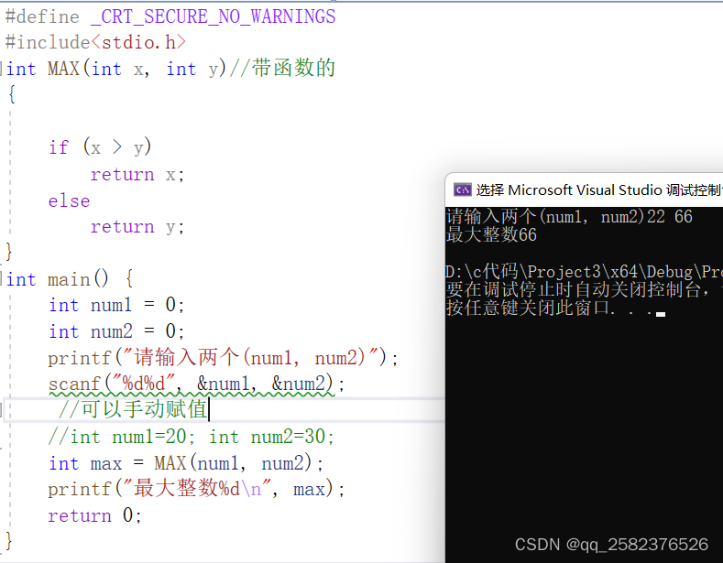Viewport: 723px width, 563px height.
Task: Click the console line '按任意键关闭此窗口'
Action: pos(555,308)
